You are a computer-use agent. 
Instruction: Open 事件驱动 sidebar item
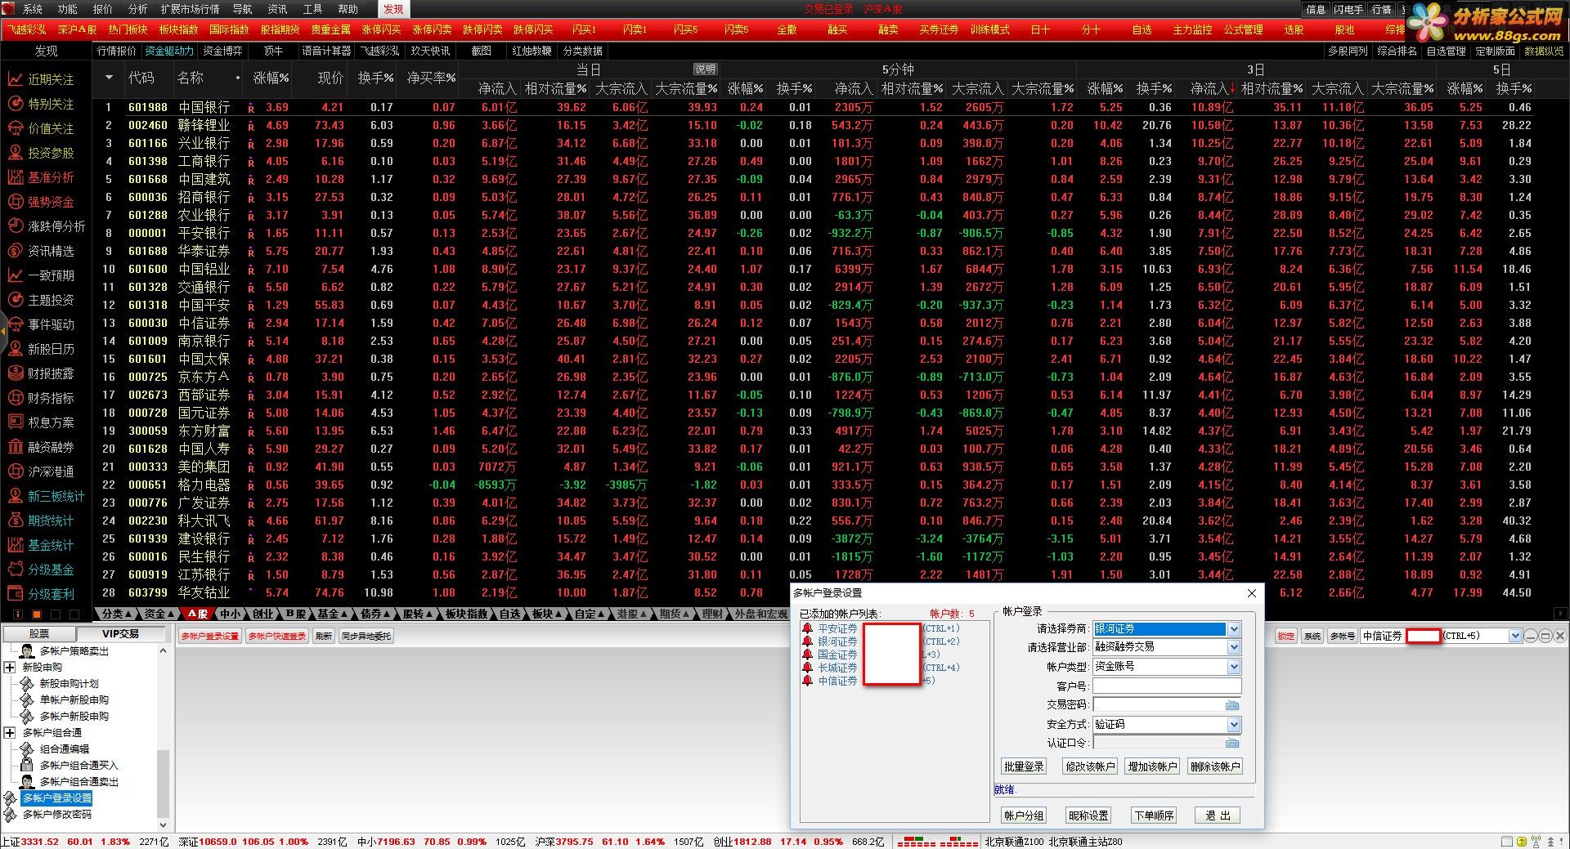41,324
